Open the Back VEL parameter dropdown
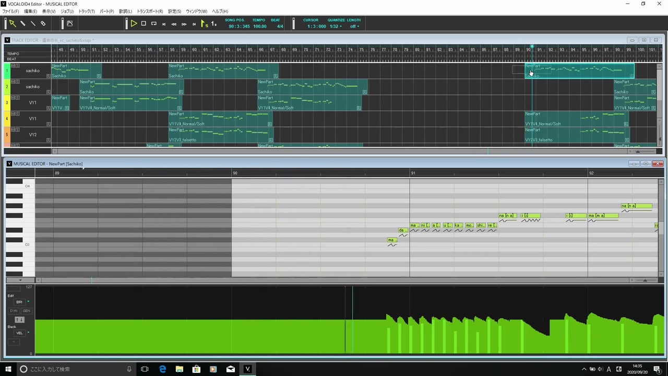The height and width of the screenshot is (376, 668). (x=28, y=333)
